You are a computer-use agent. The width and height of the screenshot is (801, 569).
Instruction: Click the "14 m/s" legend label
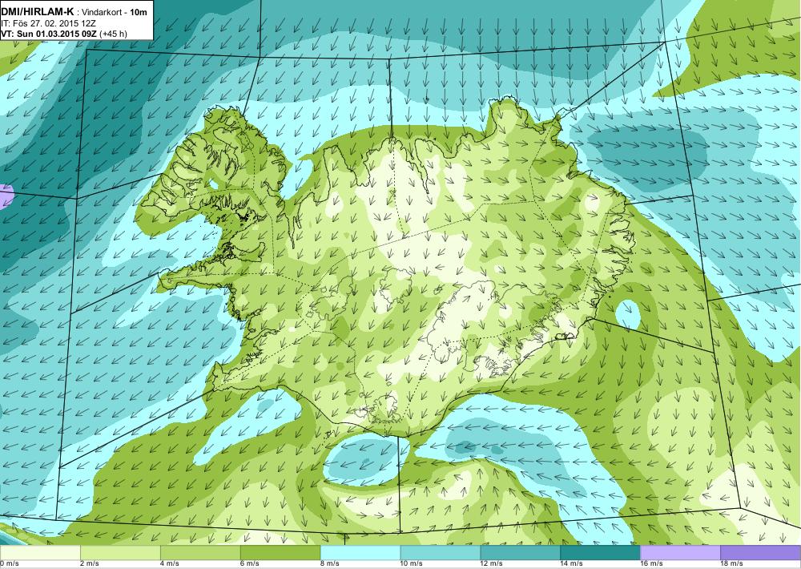click(x=572, y=563)
